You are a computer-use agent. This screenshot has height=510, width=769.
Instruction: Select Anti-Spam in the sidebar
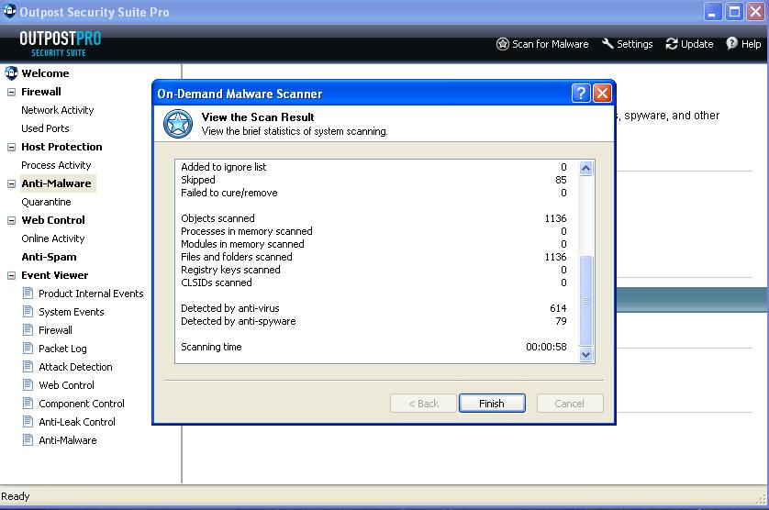(x=49, y=257)
